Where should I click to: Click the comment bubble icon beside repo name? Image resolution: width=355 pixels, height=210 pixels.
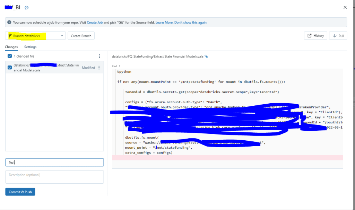click(x=27, y=8)
